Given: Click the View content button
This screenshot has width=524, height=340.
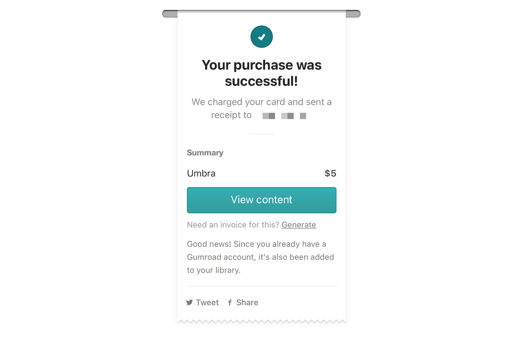Looking at the screenshot, I should coord(261,200).
